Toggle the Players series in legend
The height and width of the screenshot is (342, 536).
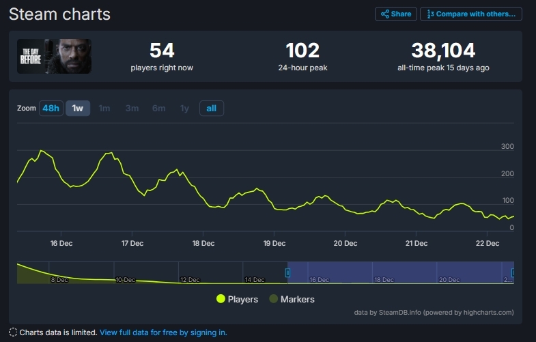click(236, 299)
